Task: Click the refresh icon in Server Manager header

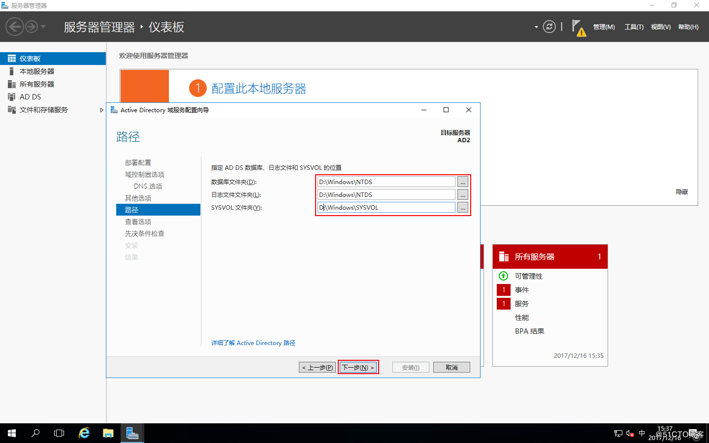Action: click(x=549, y=27)
